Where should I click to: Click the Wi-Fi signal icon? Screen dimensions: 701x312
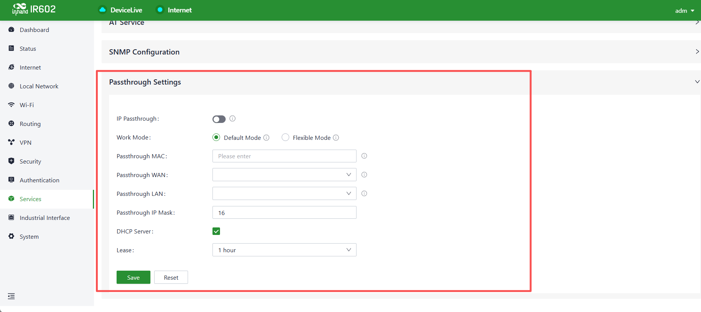pyautogui.click(x=11, y=105)
